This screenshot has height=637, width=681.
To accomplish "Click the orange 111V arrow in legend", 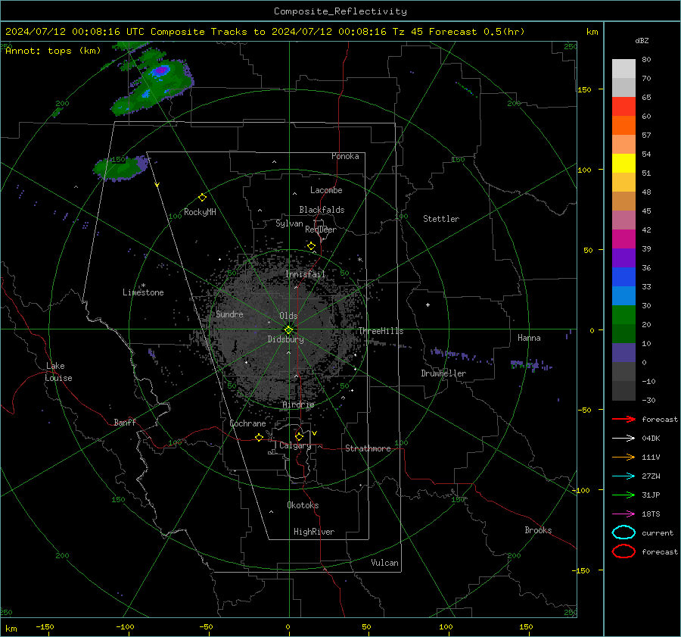I will tap(623, 457).
